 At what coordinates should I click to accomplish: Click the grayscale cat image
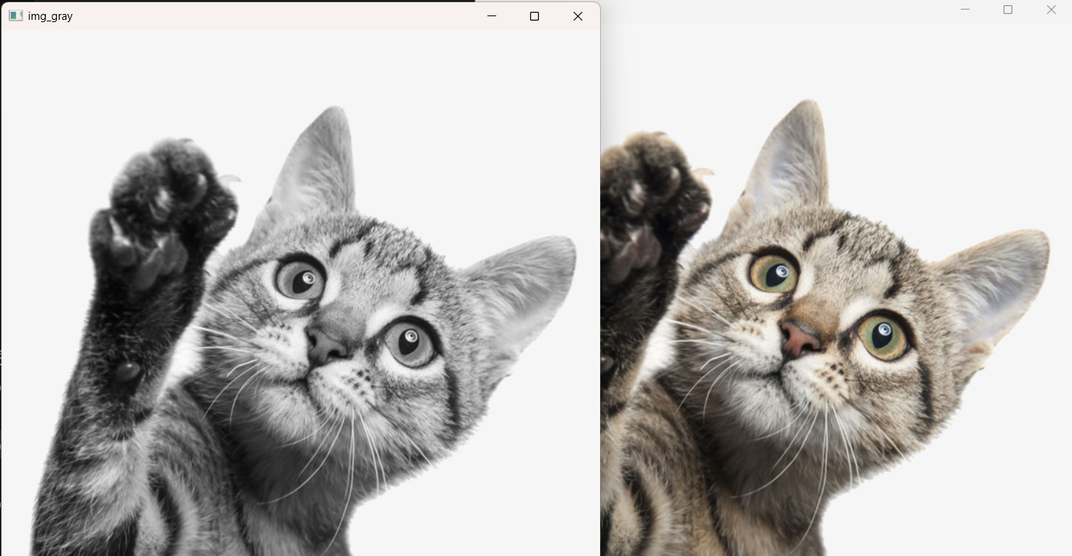[x=300, y=293]
